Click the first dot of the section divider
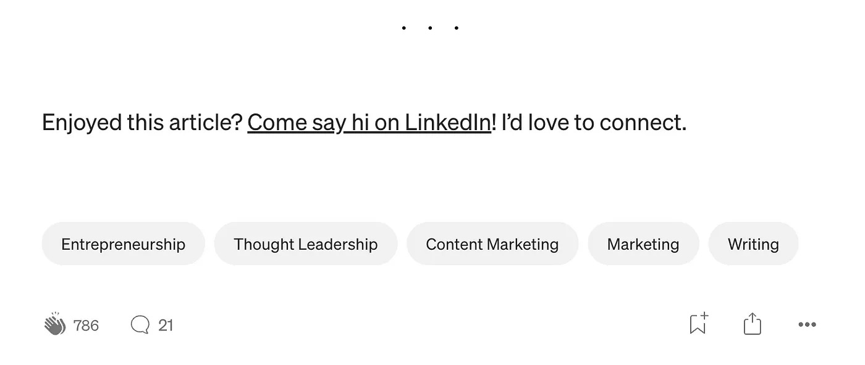This screenshot has height=365, width=865. (x=403, y=28)
